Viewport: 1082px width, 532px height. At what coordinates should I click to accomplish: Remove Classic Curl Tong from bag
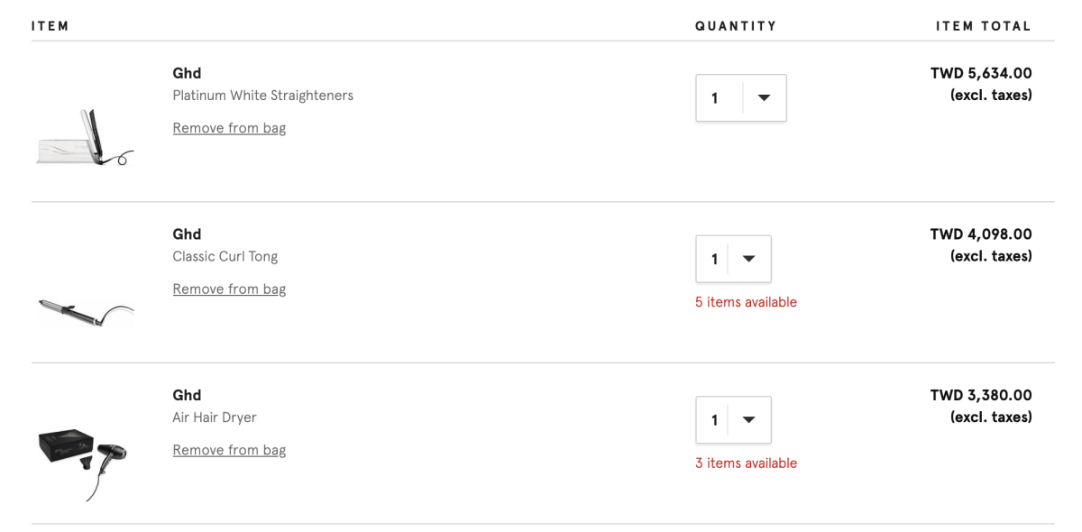(x=229, y=289)
